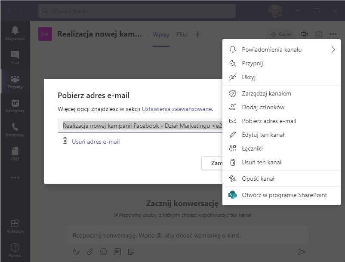Attach a file using the paperclip icon
This screenshot has height=262, width=345.
(x=89, y=252)
